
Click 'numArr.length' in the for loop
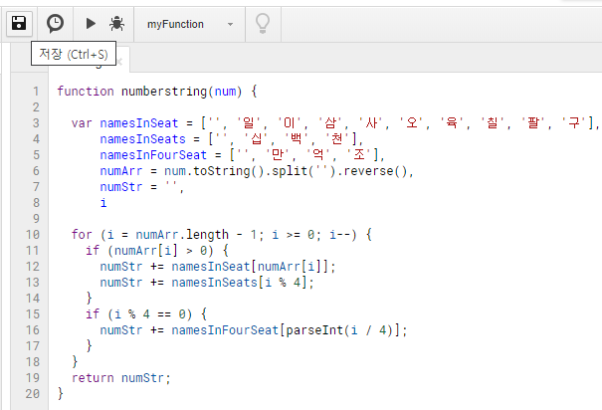[182, 235]
